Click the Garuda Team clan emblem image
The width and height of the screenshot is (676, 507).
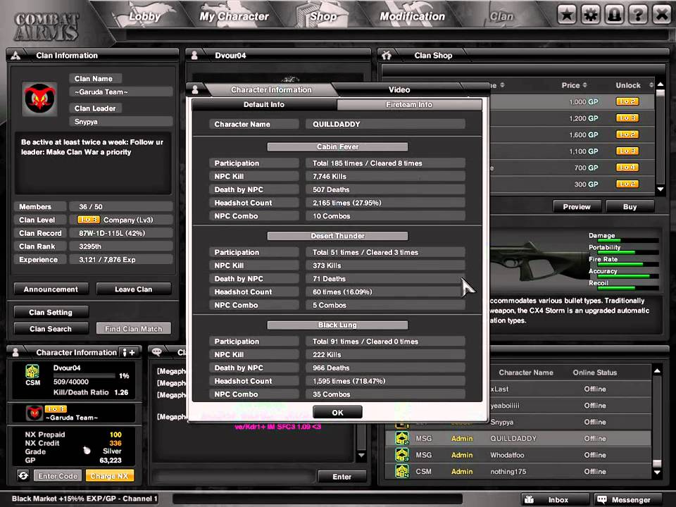click(40, 99)
